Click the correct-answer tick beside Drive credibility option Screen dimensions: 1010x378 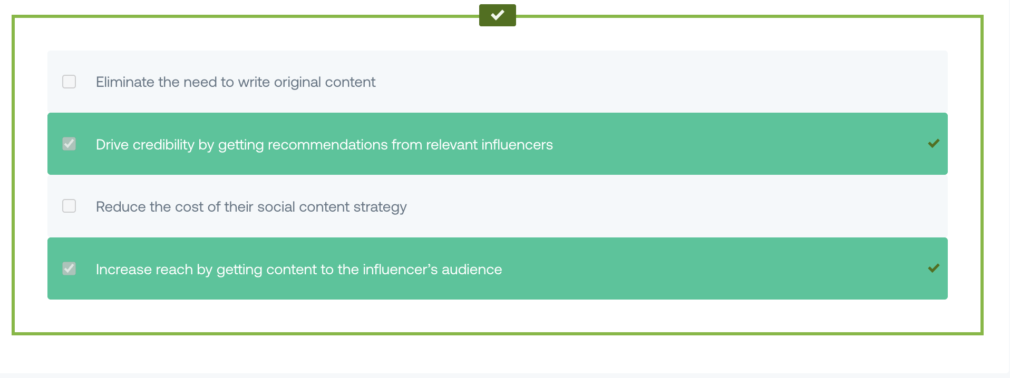click(x=934, y=143)
